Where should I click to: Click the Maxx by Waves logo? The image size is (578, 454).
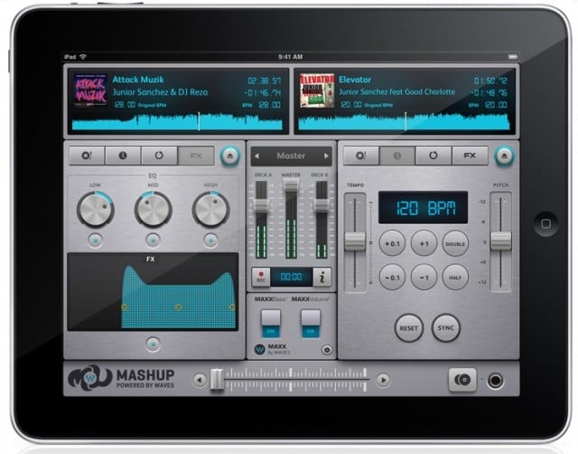tap(272, 349)
